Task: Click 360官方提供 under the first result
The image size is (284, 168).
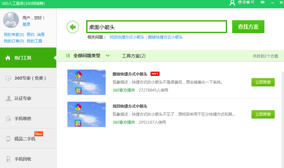Action: point(124,90)
